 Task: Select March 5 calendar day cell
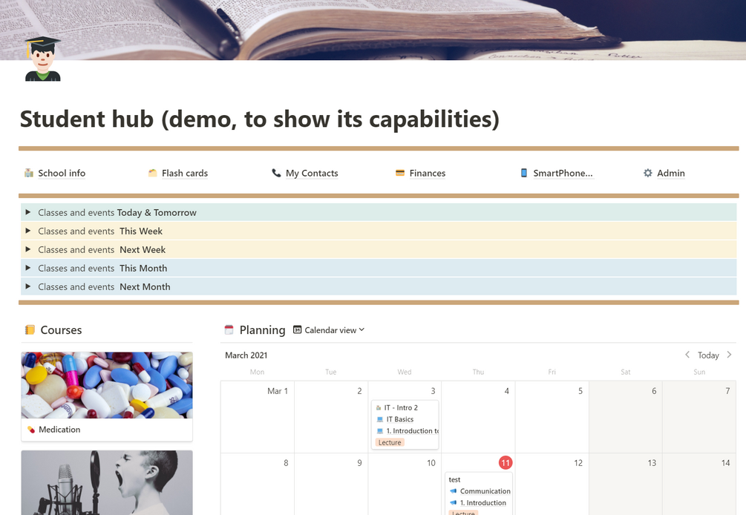pos(552,416)
